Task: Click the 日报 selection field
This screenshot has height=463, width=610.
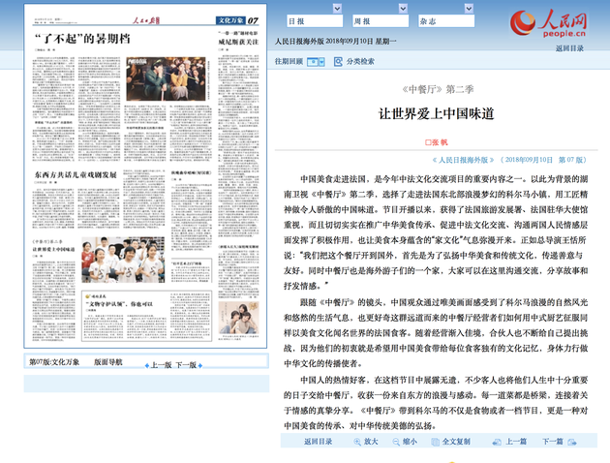Action: tap(315, 21)
